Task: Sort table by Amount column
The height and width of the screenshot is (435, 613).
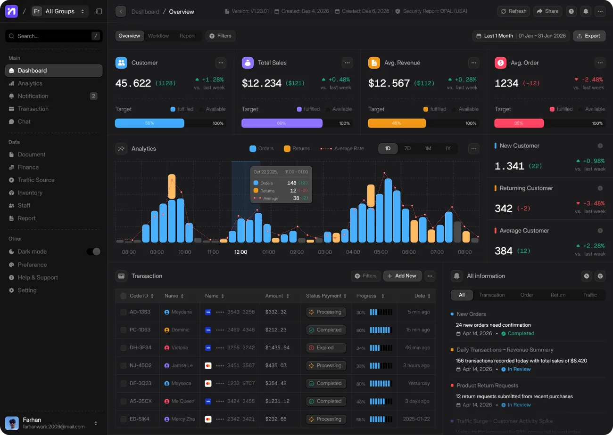Action: [277, 296]
